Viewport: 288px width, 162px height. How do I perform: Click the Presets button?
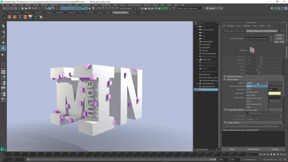tap(279, 38)
